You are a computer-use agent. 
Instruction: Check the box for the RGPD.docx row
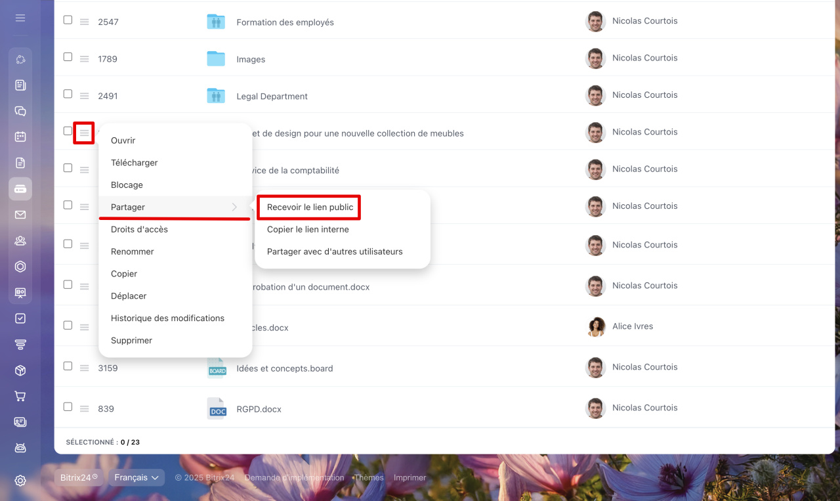[x=68, y=406]
